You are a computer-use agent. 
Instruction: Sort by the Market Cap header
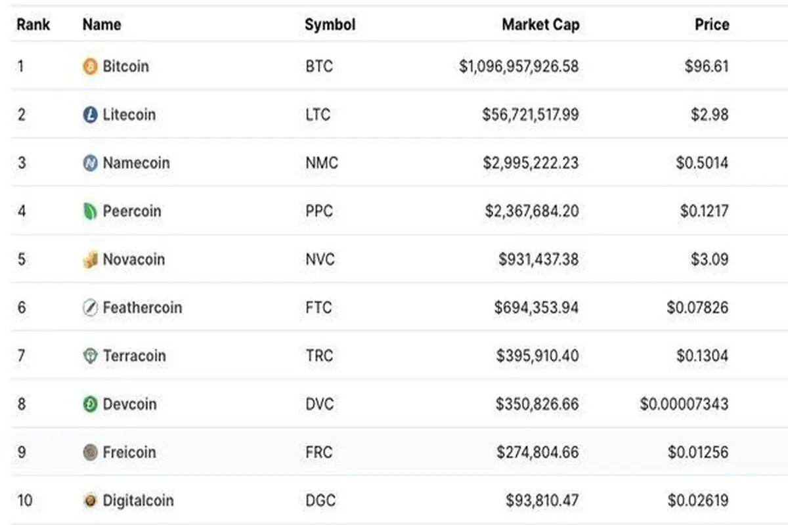coord(540,25)
